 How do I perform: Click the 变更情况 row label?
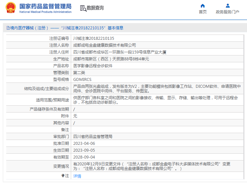pyautogui.click(x=61, y=166)
